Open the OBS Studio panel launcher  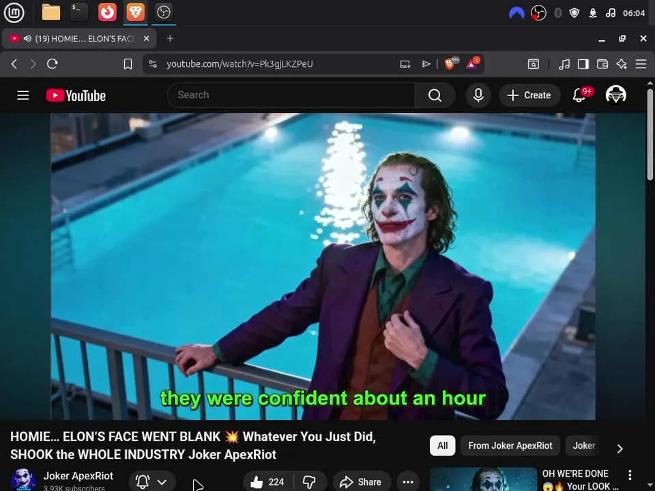point(163,12)
